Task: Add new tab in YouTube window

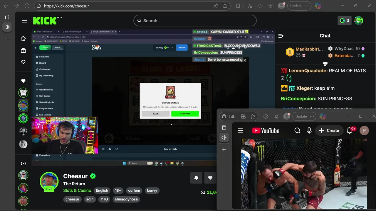Action: click(x=224, y=149)
